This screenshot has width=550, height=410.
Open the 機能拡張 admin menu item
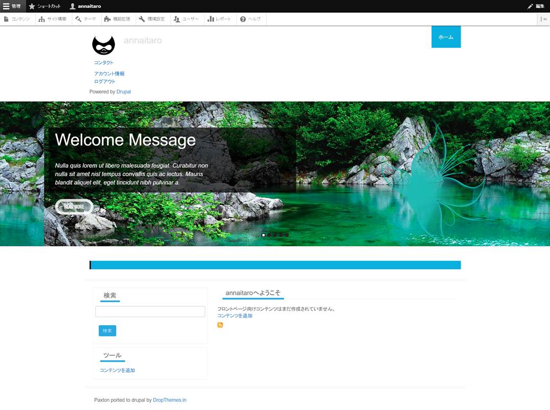(x=117, y=19)
